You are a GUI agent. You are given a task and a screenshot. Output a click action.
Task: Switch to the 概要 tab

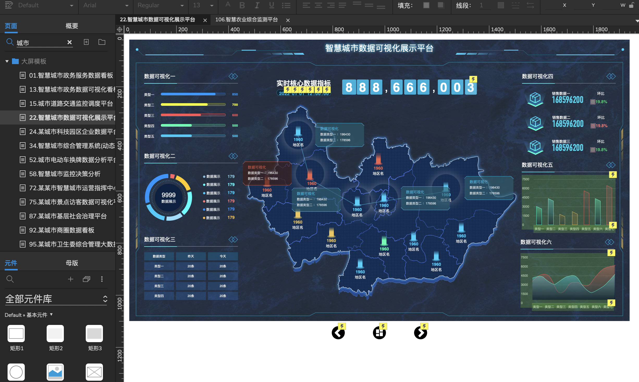click(x=72, y=26)
